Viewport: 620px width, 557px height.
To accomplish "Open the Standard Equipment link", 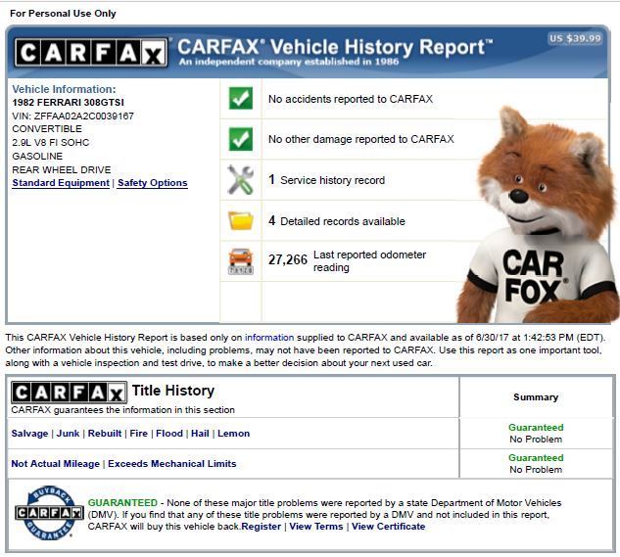I will tap(61, 183).
